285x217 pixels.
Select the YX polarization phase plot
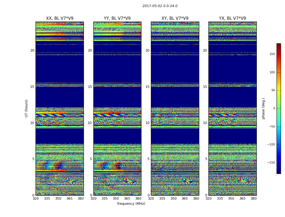pyautogui.click(x=232, y=108)
